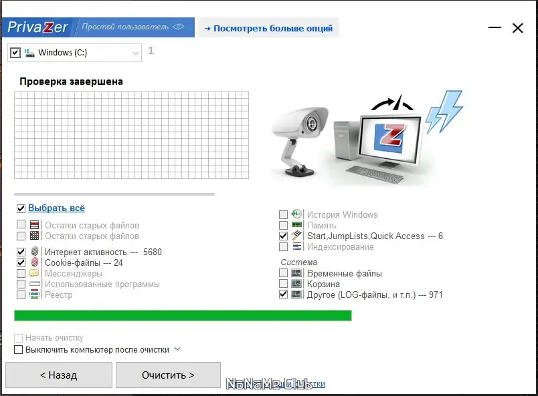Check the first Остатки старых файлов checkbox

(x=21, y=224)
